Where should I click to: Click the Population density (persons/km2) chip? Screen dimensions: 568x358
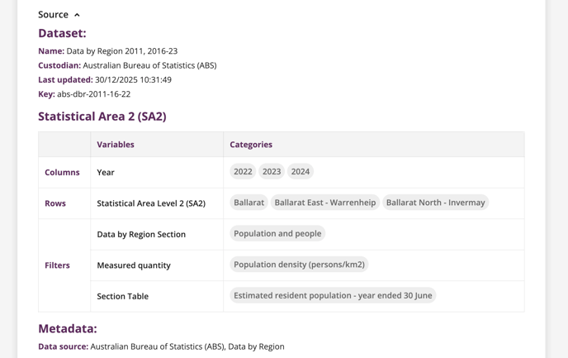click(299, 265)
